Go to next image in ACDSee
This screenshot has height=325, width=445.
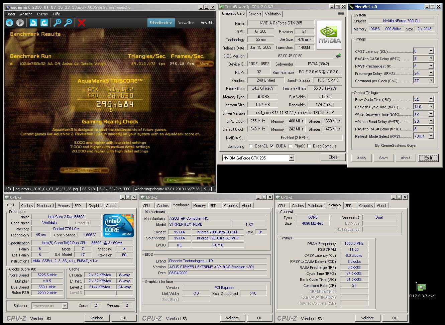(x=20, y=22)
